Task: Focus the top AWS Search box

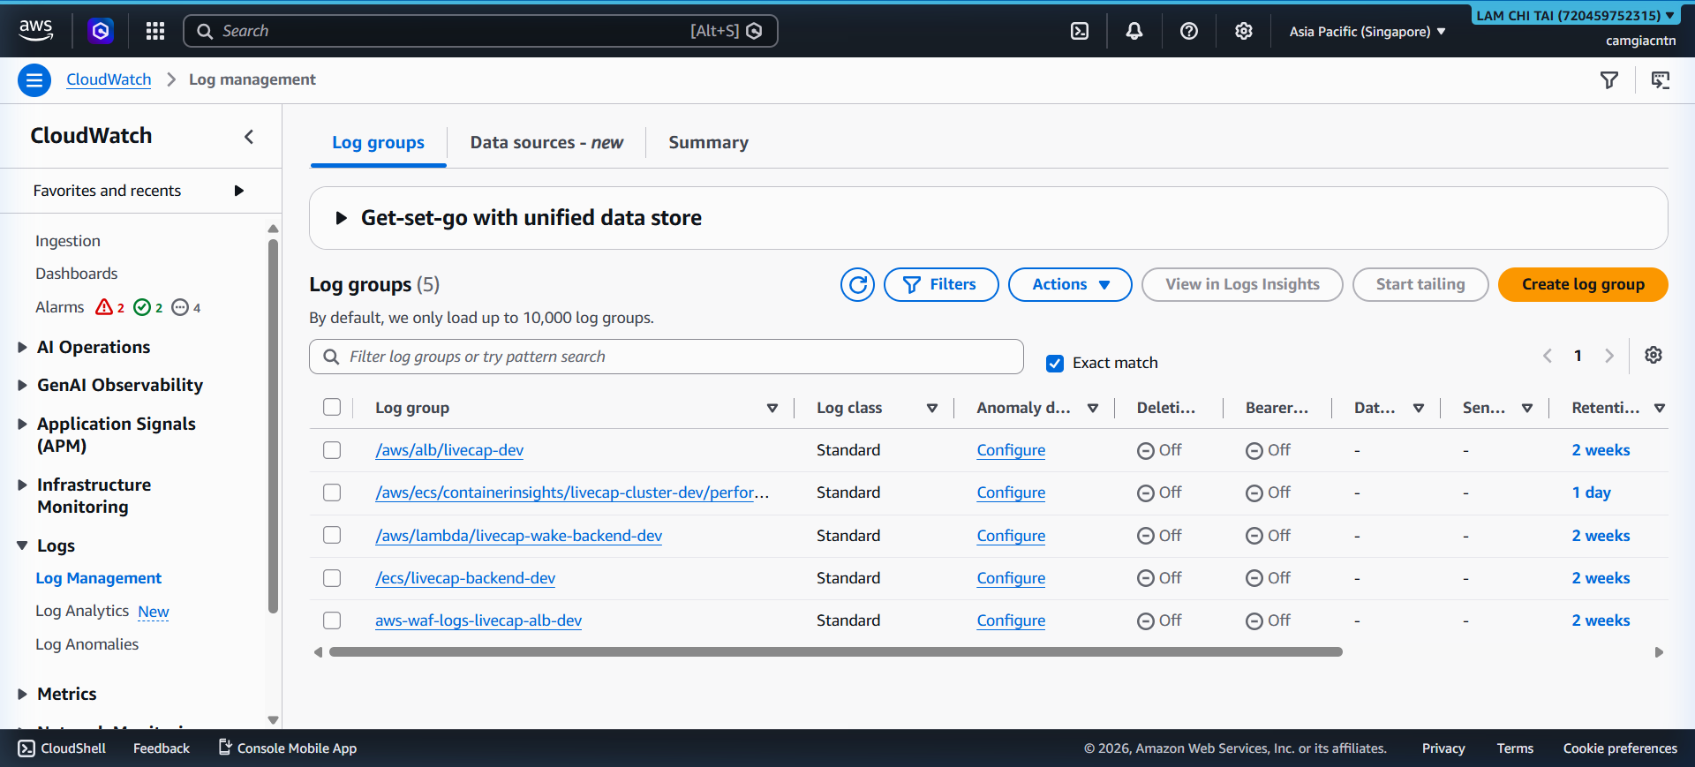Action: (x=480, y=31)
